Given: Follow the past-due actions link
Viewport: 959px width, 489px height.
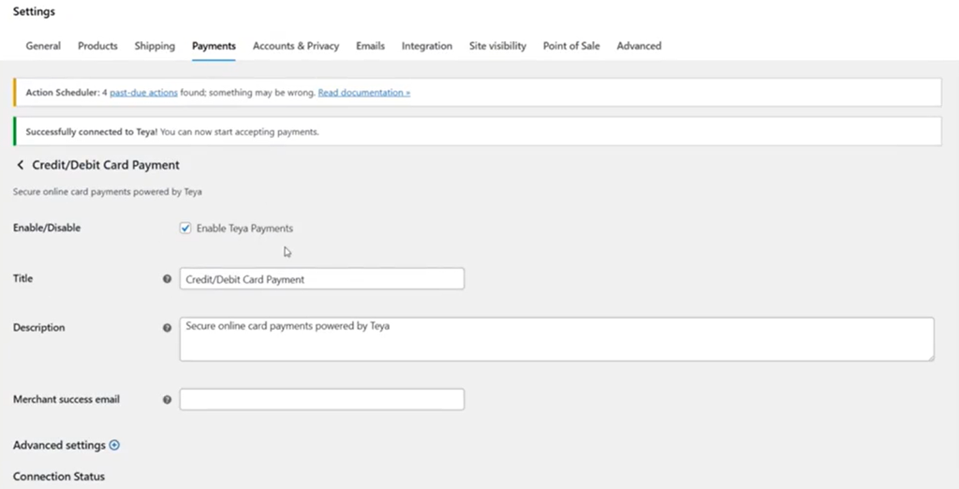Looking at the screenshot, I should (143, 93).
